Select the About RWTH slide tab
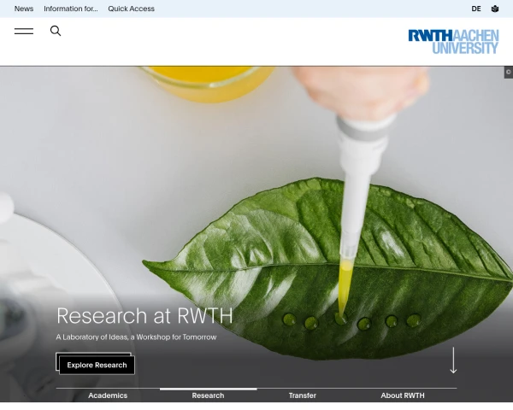This screenshot has height=410, width=513. tap(403, 395)
